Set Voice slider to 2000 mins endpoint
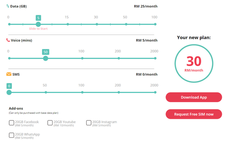The image size is (244, 142). point(155,58)
